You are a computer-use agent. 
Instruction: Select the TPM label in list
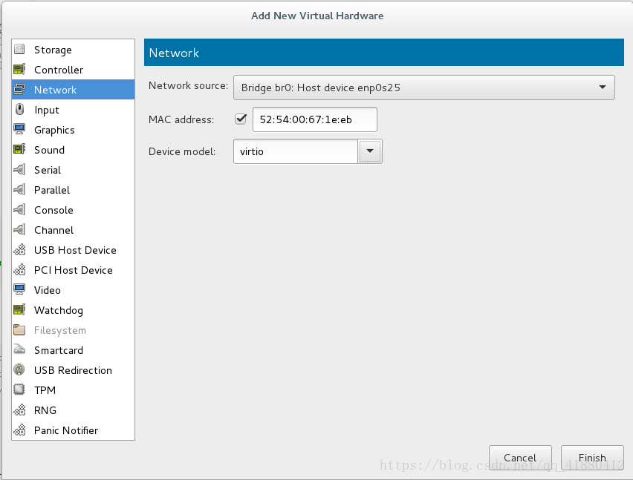(x=45, y=390)
